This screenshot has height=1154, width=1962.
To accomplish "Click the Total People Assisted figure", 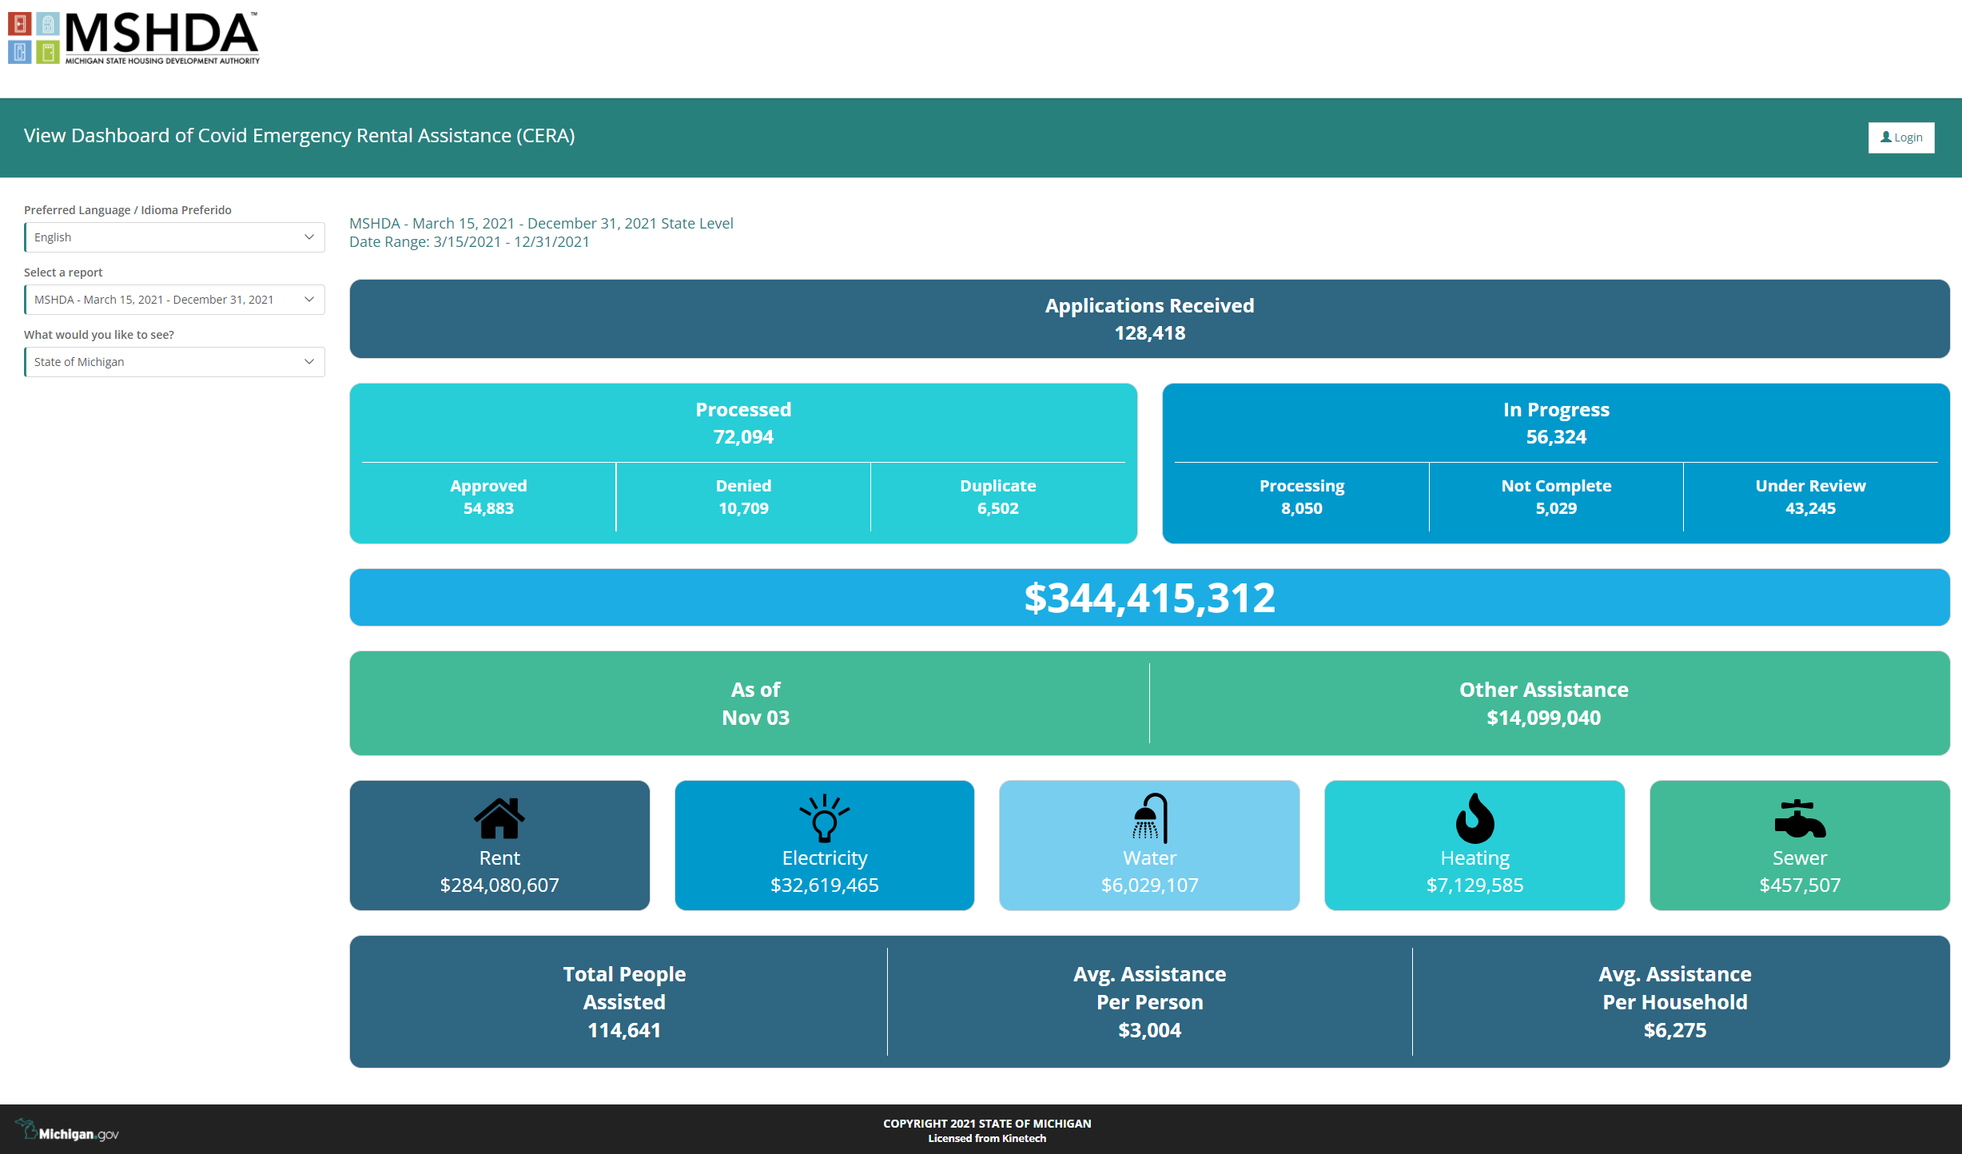I will pyautogui.click(x=624, y=1002).
